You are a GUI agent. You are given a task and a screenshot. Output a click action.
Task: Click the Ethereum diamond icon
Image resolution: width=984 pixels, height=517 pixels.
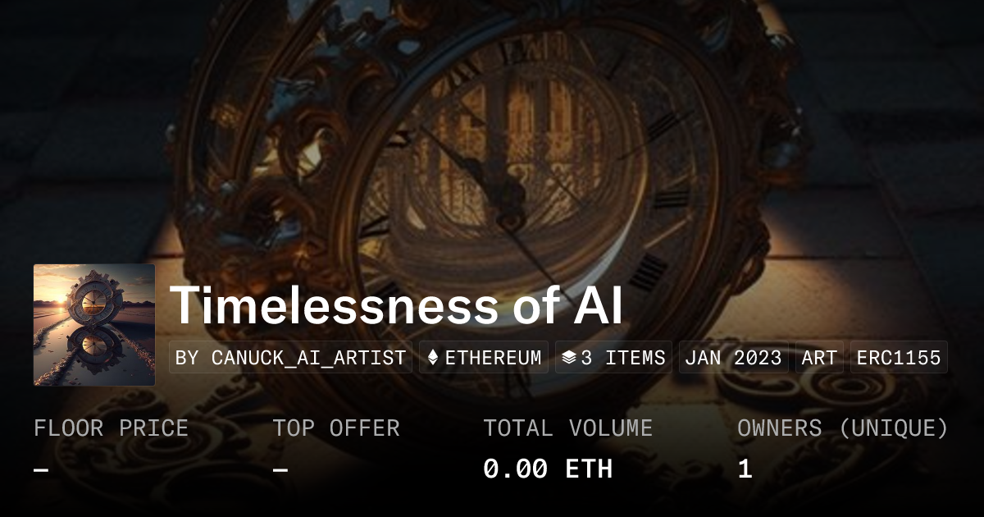coord(433,358)
